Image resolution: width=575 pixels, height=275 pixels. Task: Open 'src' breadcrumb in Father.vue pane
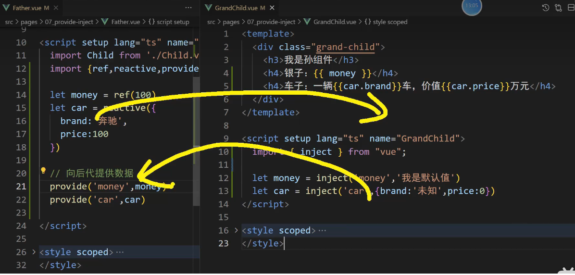coord(9,22)
